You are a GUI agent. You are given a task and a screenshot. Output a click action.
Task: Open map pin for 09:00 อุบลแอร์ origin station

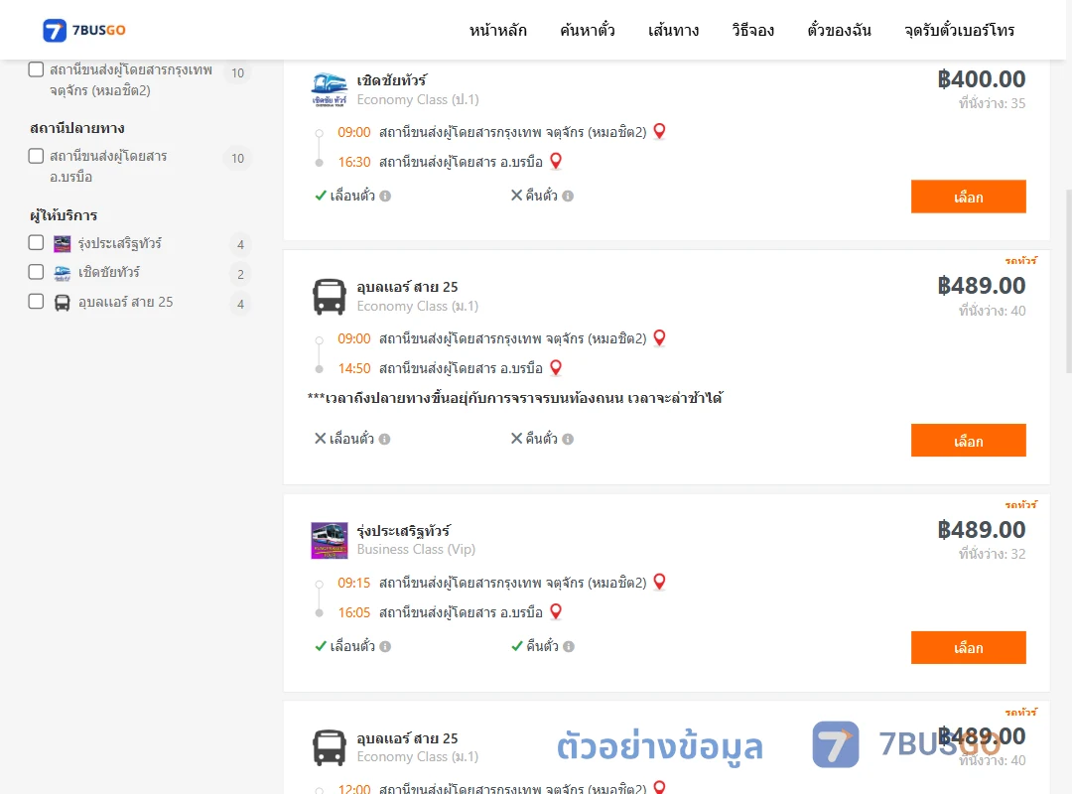click(660, 337)
